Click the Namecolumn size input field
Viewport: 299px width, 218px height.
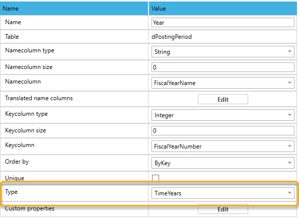pyautogui.click(x=222, y=67)
